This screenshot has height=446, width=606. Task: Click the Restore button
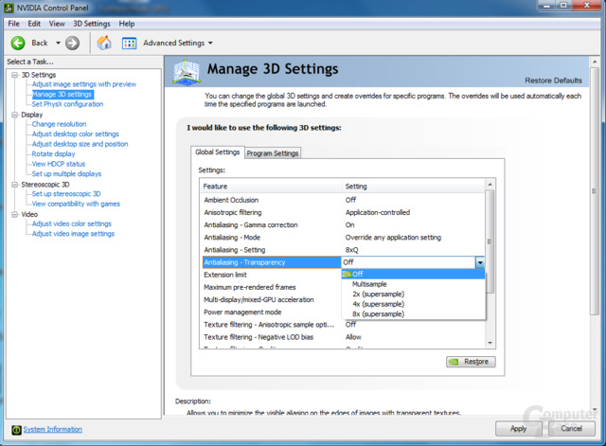click(x=471, y=362)
